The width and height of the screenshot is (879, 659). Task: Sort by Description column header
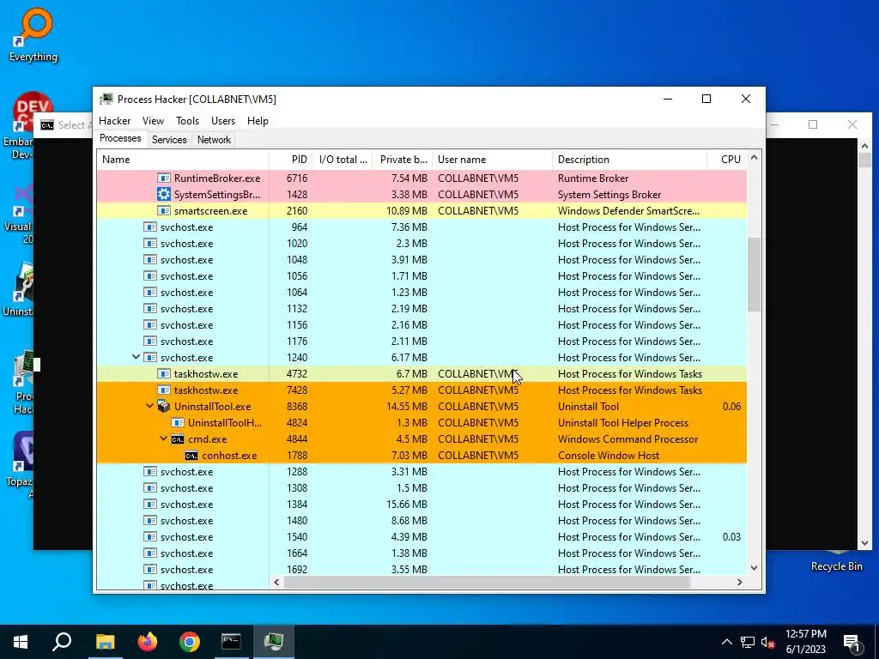pyautogui.click(x=629, y=160)
